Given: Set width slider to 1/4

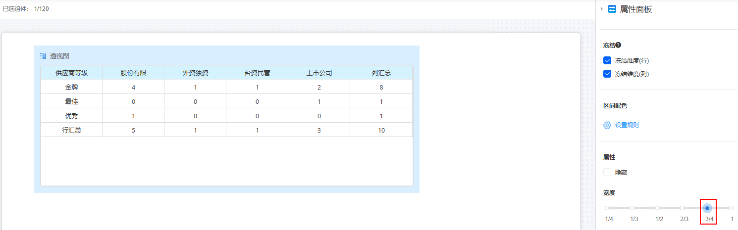Looking at the screenshot, I should pos(607,208).
